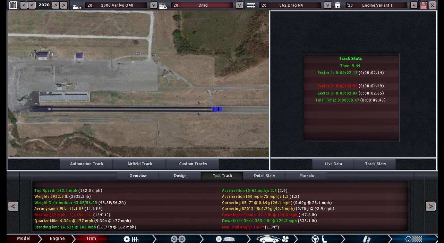Select the Airfield Track button
The height and width of the screenshot is (243, 444).
point(140,164)
